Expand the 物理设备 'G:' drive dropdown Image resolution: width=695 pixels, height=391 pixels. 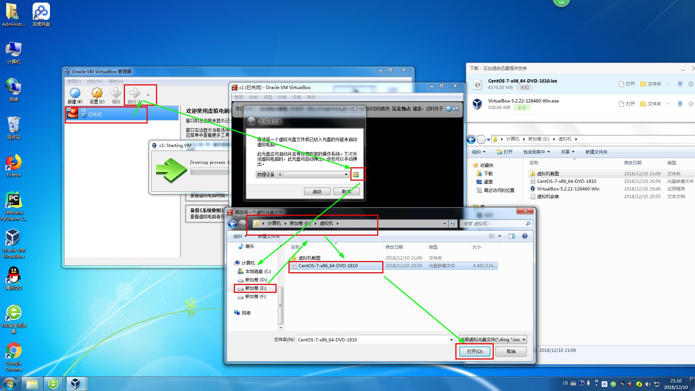346,175
